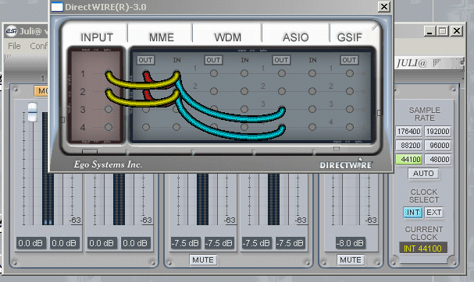This screenshot has height=282, width=474.
Task: Select the MME OUT port in row 4
Action: [x=146, y=127]
